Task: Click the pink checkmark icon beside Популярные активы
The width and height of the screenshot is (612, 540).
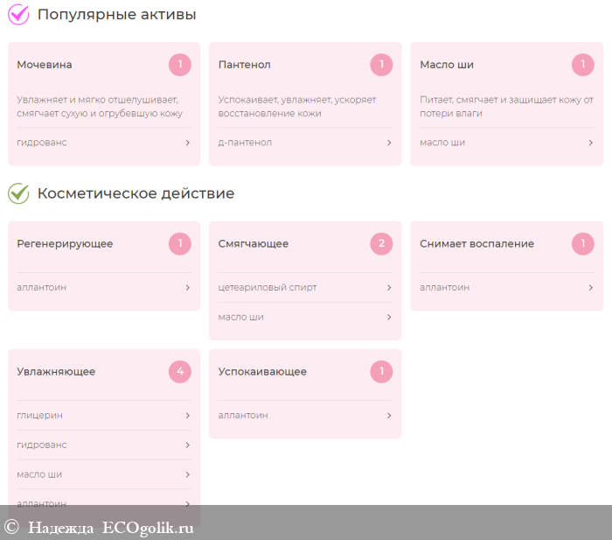Action: point(18,15)
